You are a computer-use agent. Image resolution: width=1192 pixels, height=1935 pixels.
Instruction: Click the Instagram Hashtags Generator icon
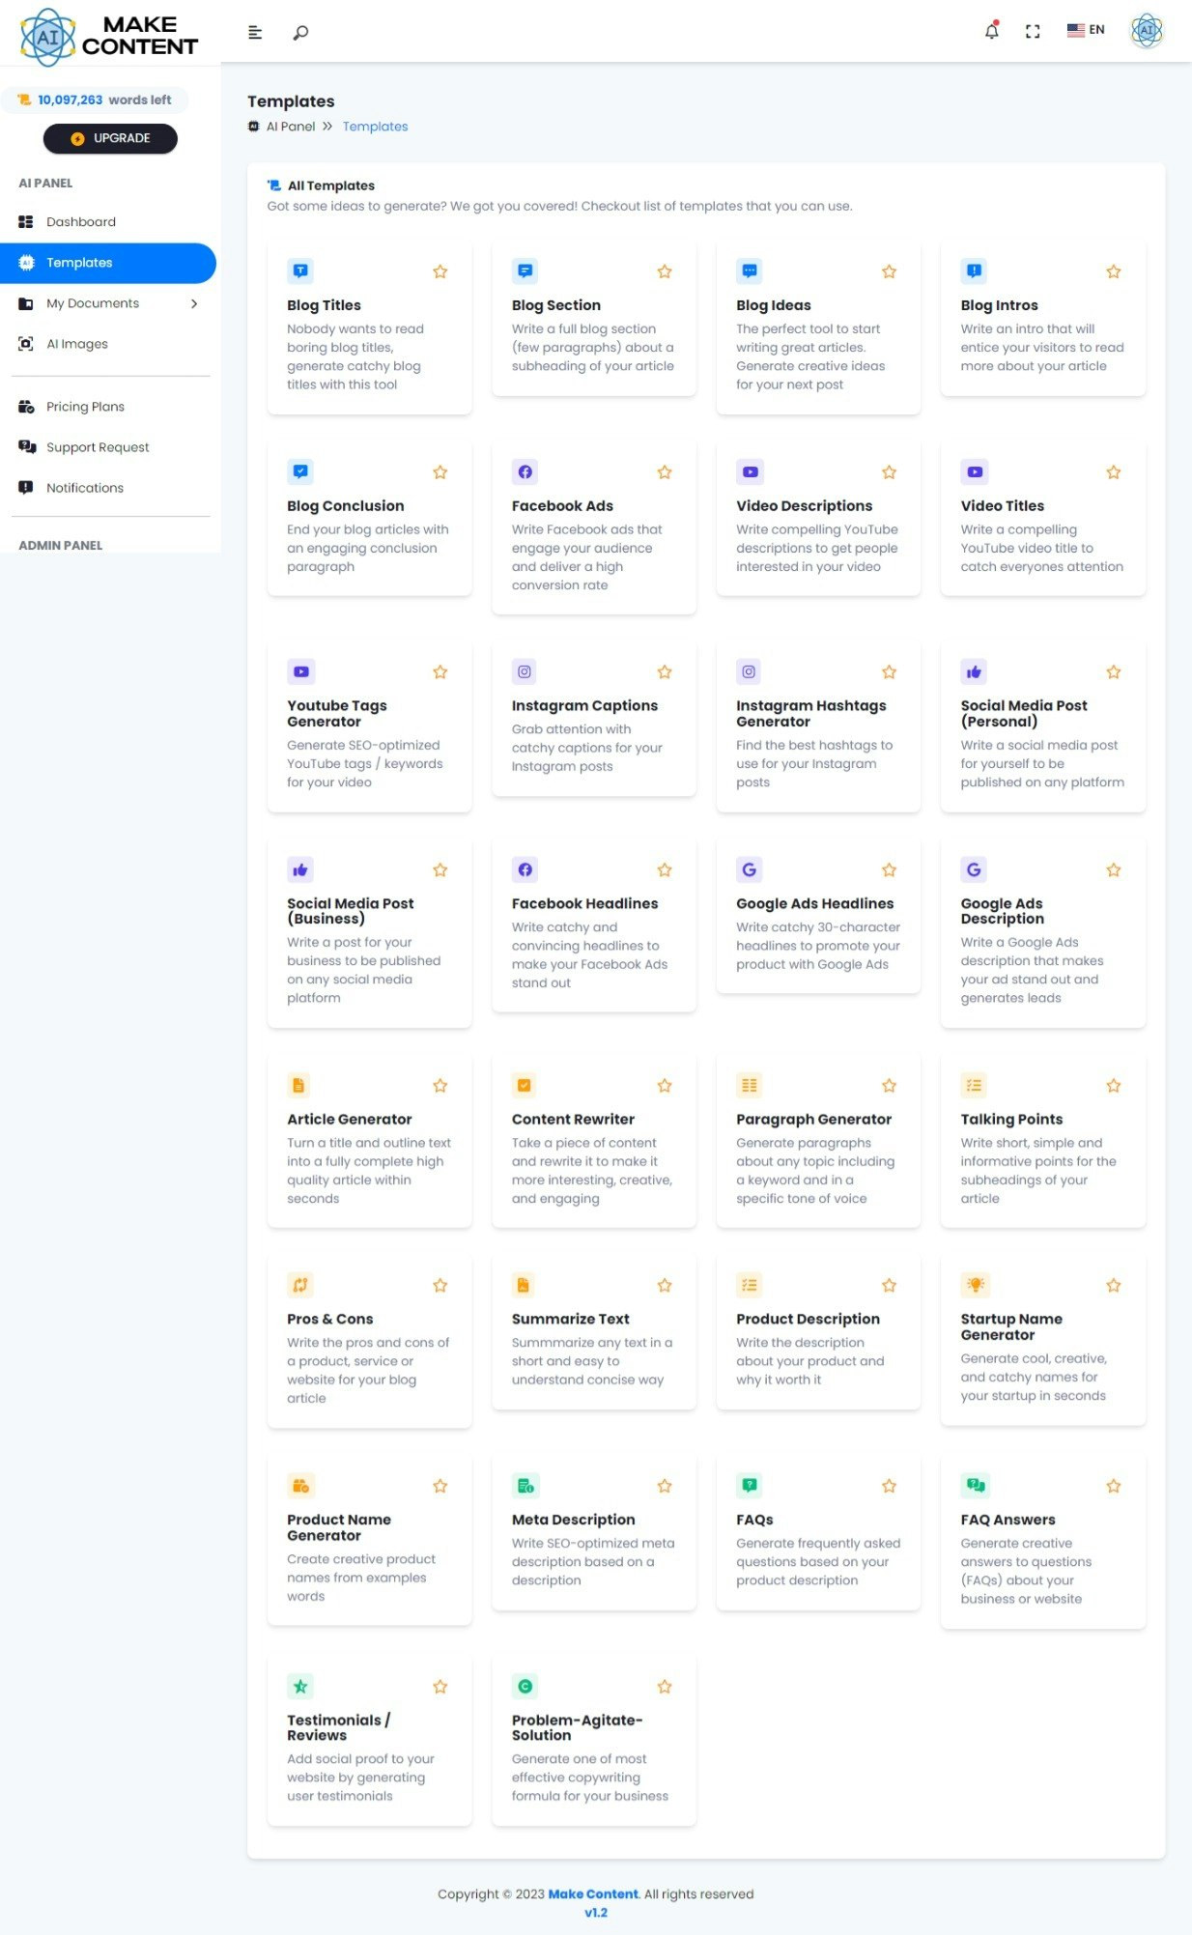pos(750,672)
